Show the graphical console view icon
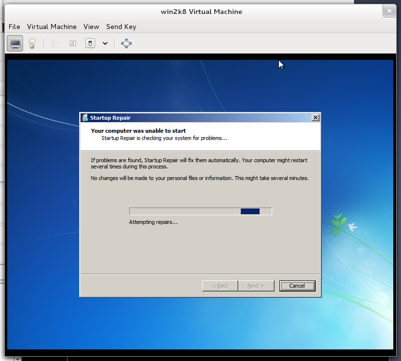401x361 pixels. pyautogui.click(x=15, y=43)
